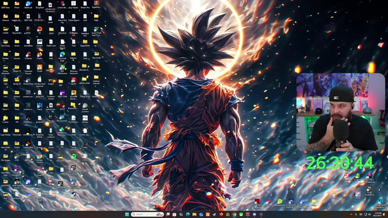This screenshot has height=218, width=388.
Task: Open the Xbox app from the taskbar
Action: click(241, 214)
